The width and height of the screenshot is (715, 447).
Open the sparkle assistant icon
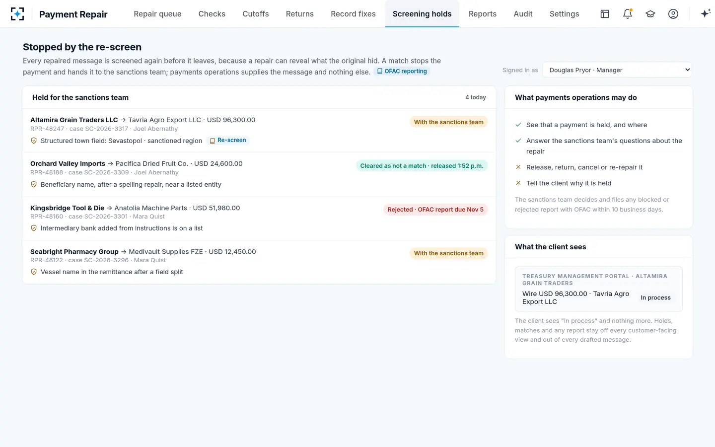(x=706, y=14)
